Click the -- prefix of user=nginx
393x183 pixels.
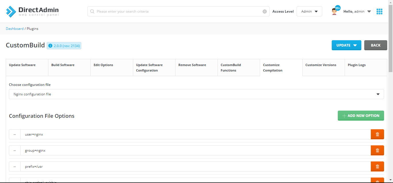(x=15, y=134)
